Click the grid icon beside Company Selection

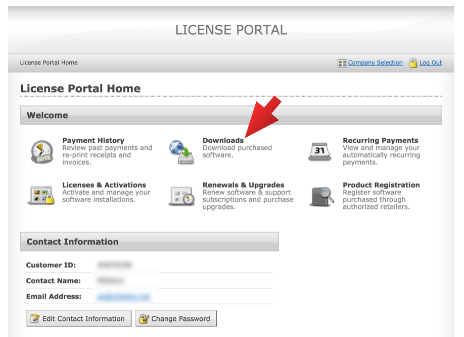click(x=342, y=63)
